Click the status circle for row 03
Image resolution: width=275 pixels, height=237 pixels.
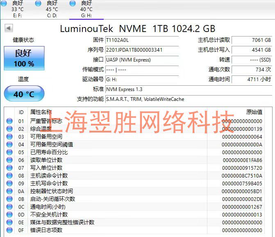[x=9, y=137]
